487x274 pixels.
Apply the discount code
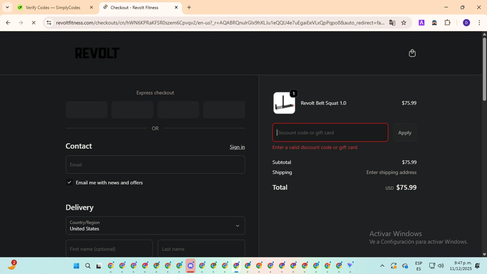[405, 133]
